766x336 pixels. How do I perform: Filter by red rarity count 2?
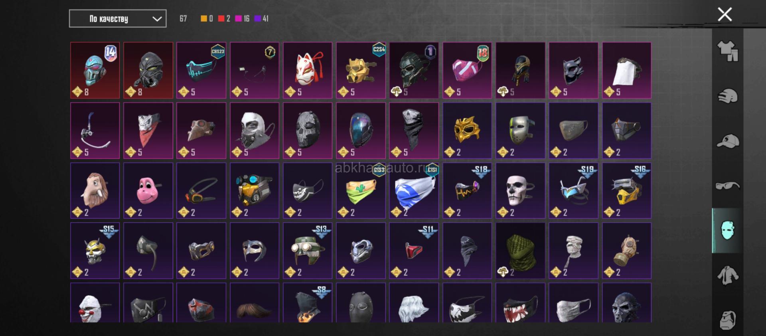tap(224, 18)
